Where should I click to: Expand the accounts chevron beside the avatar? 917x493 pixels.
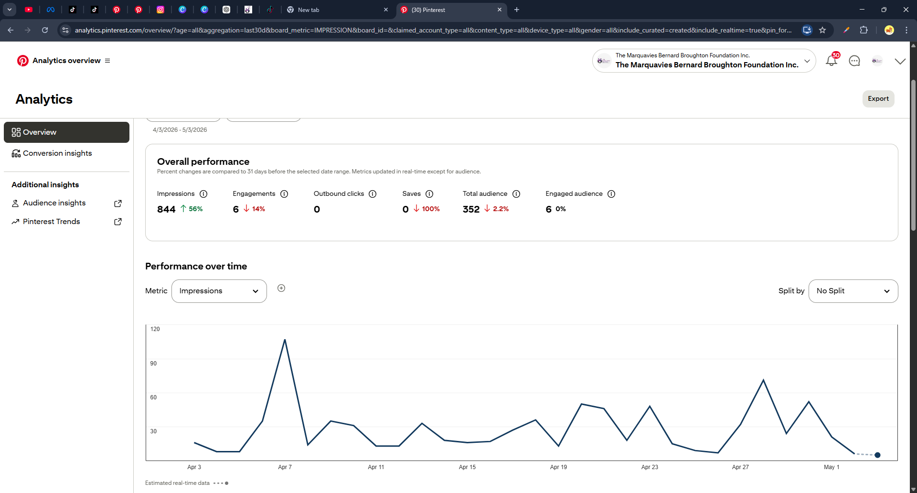tap(900, 61)
